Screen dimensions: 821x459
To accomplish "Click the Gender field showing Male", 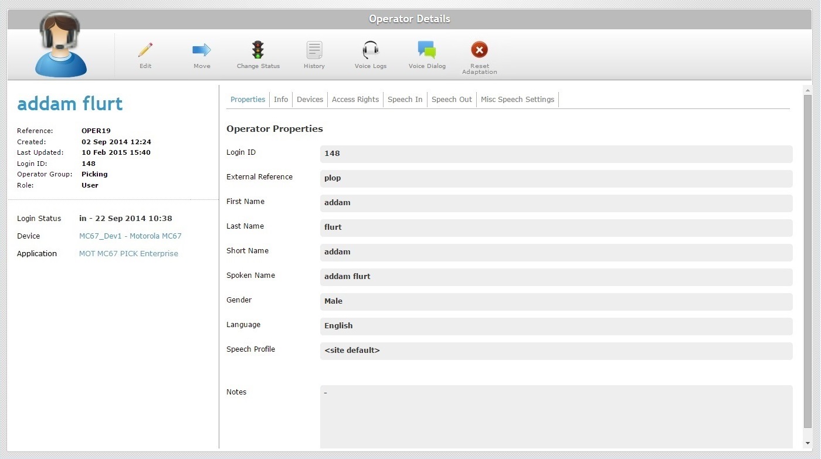I will [x=556, y=301].
